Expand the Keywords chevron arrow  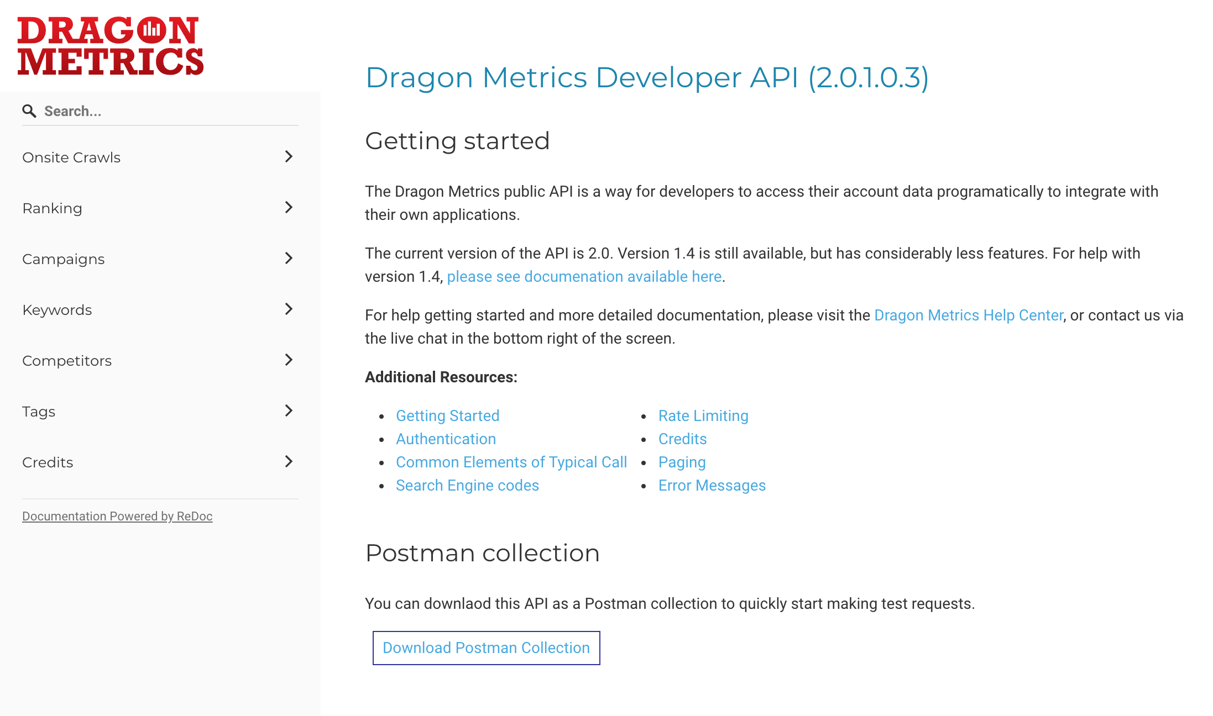(289, 309)
